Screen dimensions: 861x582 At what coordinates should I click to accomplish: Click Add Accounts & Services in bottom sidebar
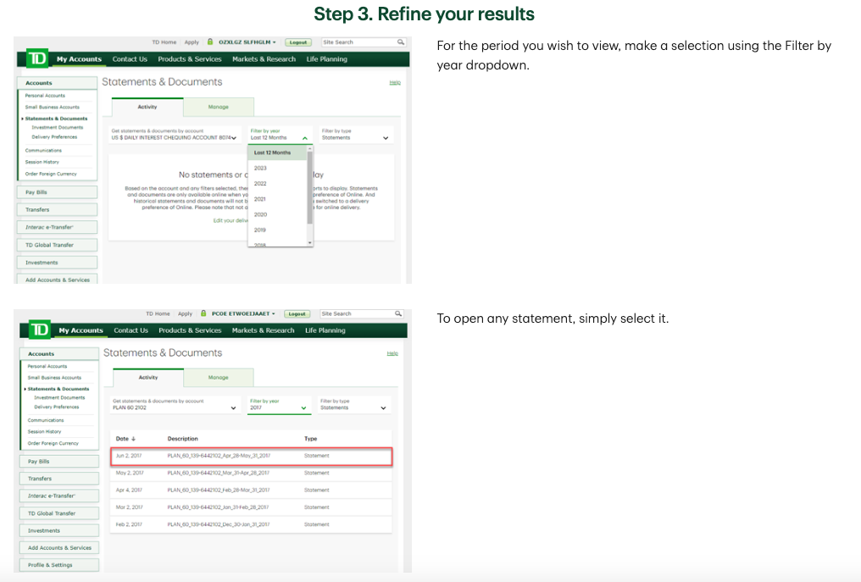click(x=59, y=548)
